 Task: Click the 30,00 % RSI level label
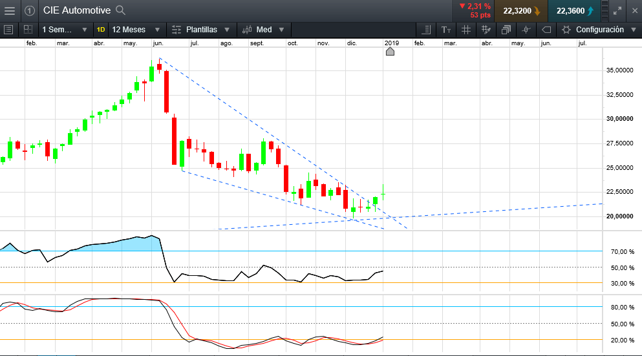[623, 283]
